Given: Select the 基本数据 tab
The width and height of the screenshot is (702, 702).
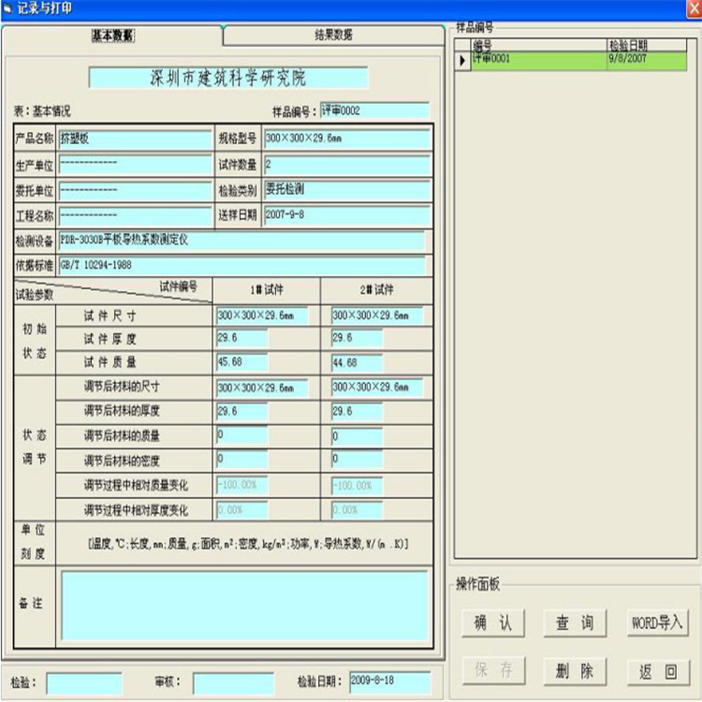Looking at the screenshot, I should click(x=112, y=36).
